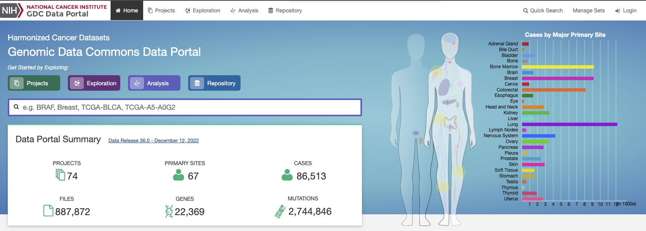Image resolution: width=646 pixels, height=231 pixels.
Task: Click the Ovary green bar
Action: (535, 141)
